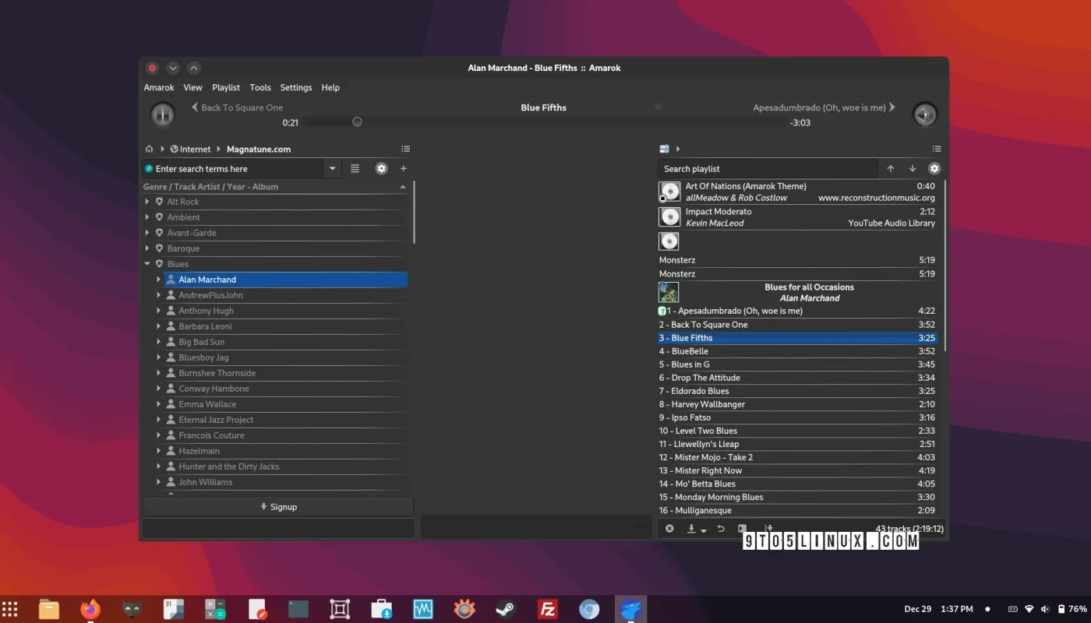Screen dimensions: 1091x623
Task: Click the clear playlist X icon
Action: pos(669,529)
